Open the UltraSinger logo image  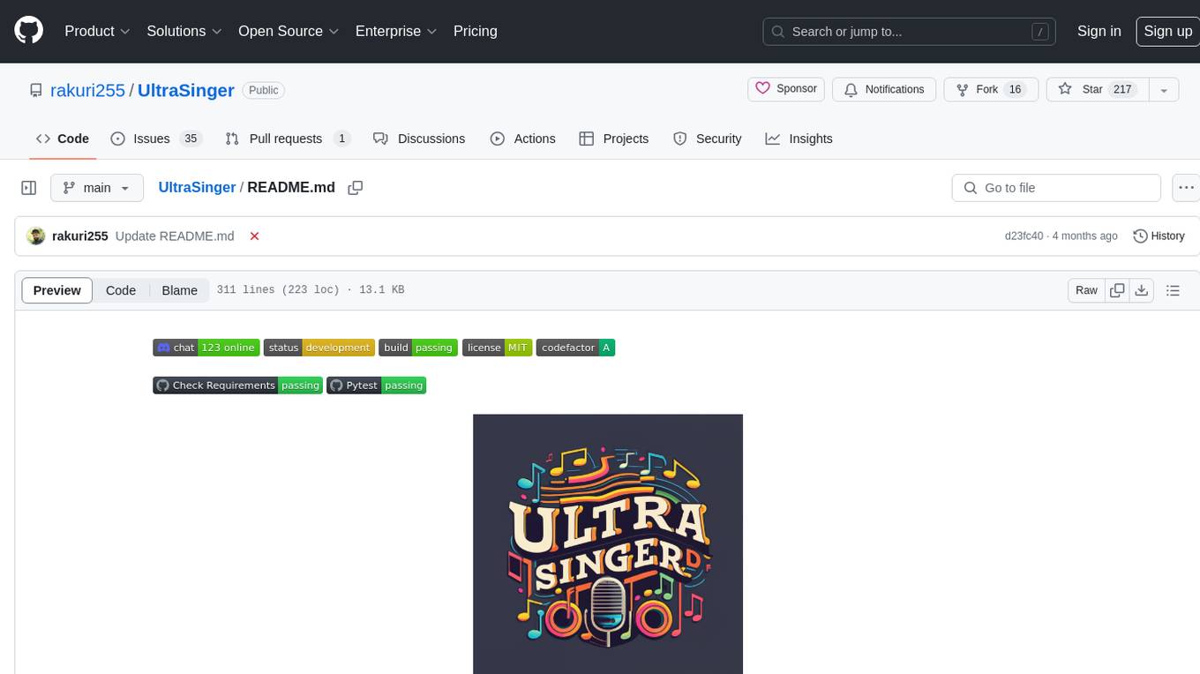[x=608, y=543]
